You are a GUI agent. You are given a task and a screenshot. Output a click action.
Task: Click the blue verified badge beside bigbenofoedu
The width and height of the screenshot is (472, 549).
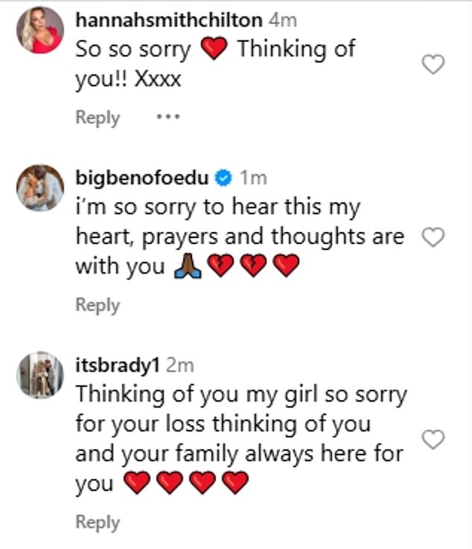223,178
